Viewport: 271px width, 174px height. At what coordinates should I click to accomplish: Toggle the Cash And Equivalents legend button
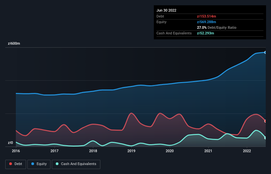click(76, 164)
